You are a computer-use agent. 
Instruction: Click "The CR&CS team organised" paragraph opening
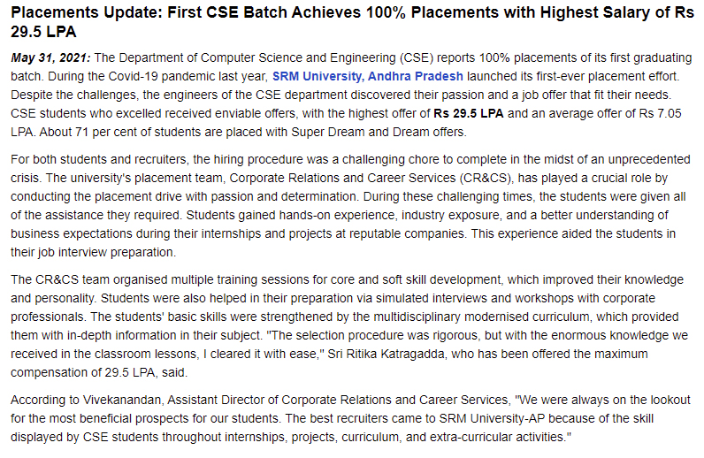click(88, 279)
